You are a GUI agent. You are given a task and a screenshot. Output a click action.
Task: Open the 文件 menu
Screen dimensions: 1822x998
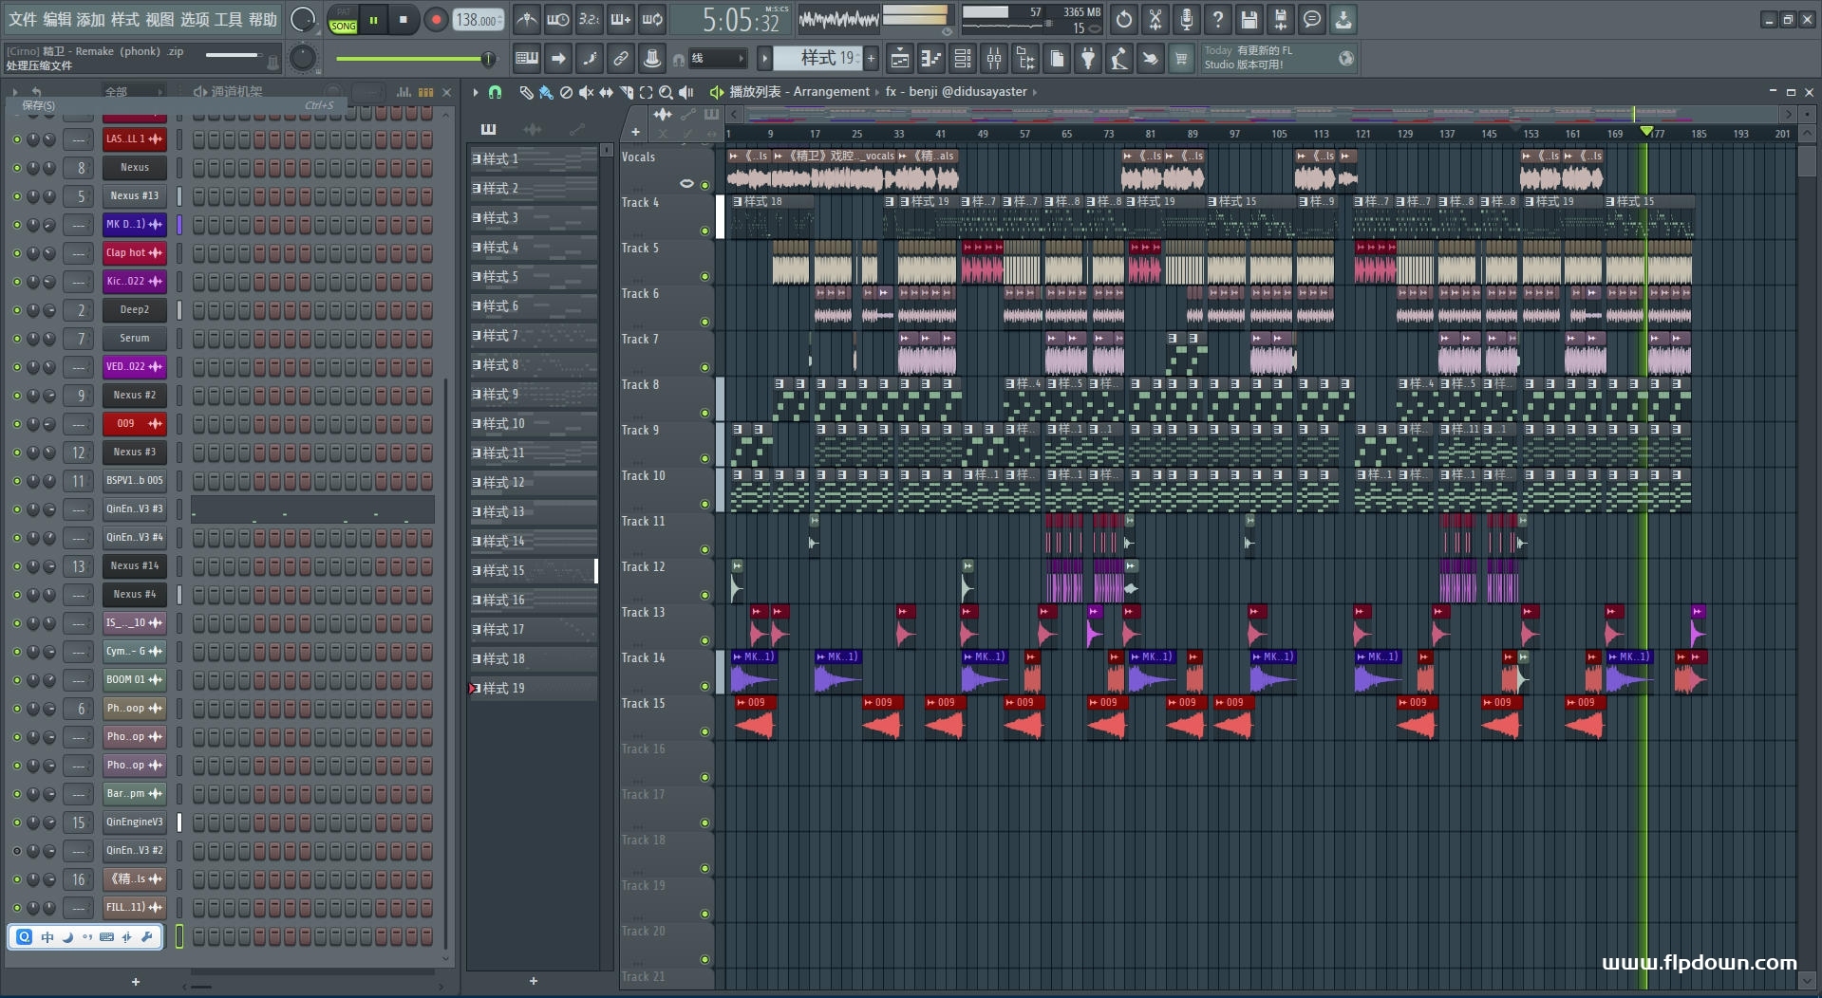point(23,19)
